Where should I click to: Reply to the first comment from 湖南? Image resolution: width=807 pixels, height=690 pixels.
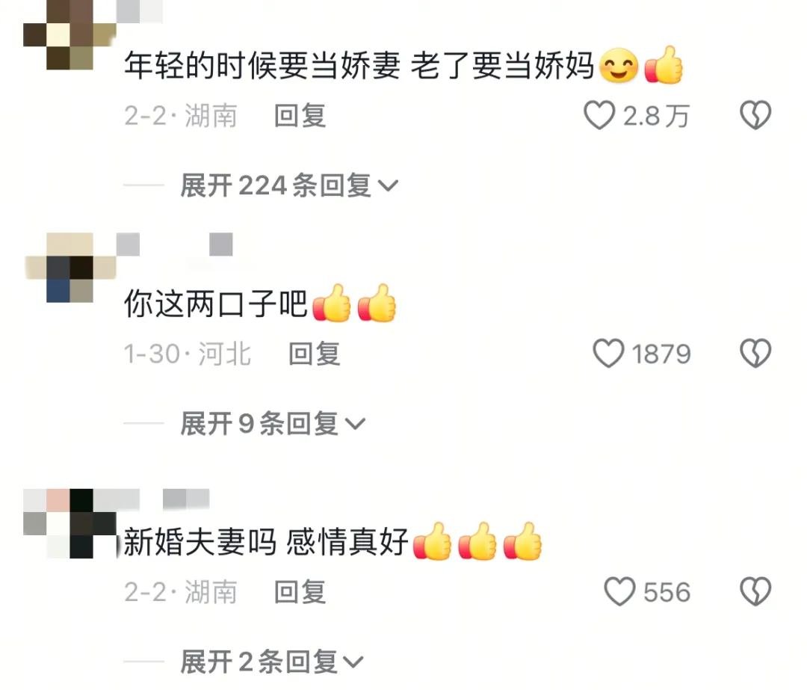300,115
